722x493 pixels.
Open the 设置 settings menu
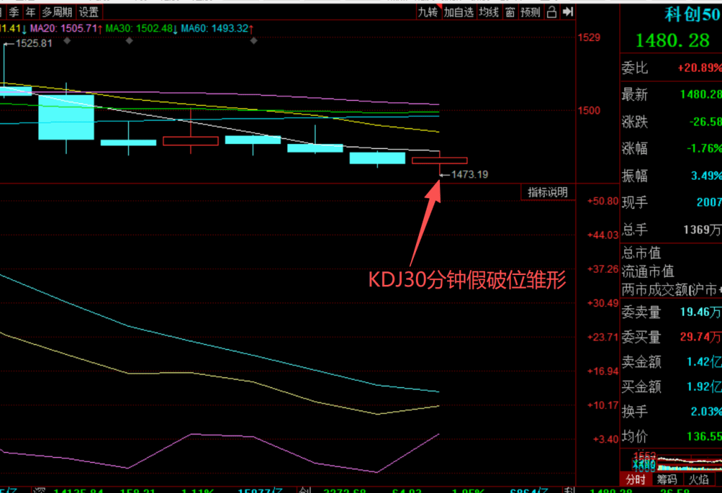(x=88, y=12)
